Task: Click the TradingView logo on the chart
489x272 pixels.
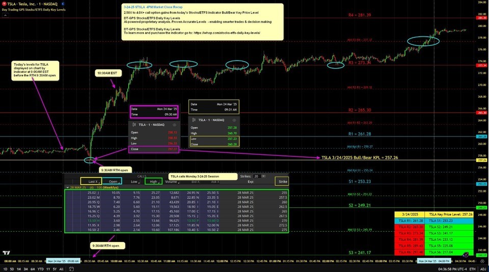Action: coord(6,253)
